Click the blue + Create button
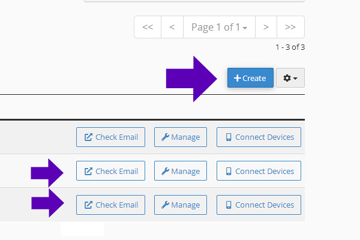Viewport: 360px width, 240px height. coord(250,78)
